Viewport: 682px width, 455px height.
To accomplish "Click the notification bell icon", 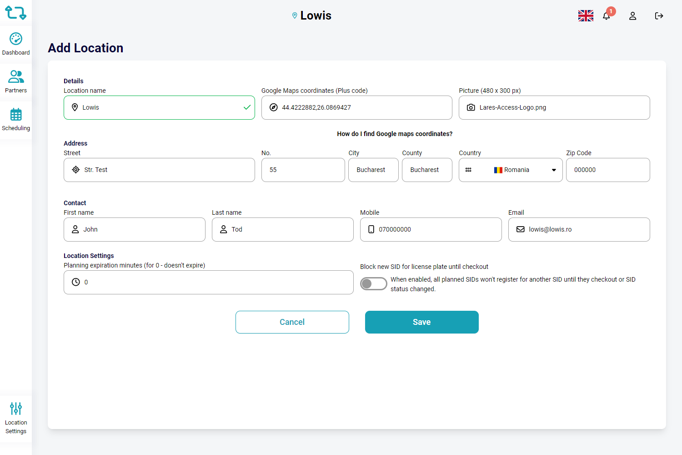I will pyautogui.click(x=607, y=16).
